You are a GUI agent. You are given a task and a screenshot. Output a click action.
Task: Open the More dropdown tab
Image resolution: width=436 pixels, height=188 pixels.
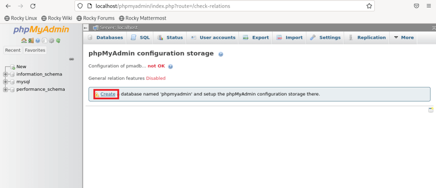point(404,38)
